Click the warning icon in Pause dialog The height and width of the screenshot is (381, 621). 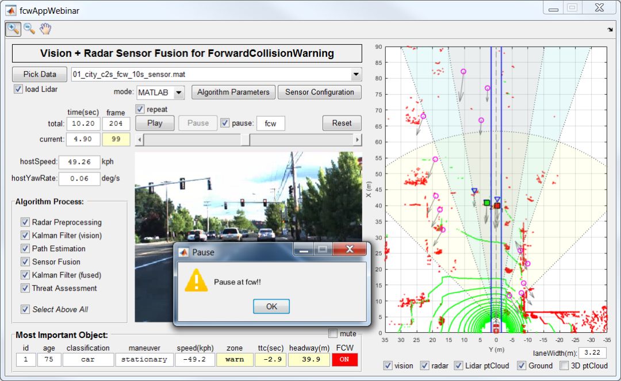(x=195, y=282)
